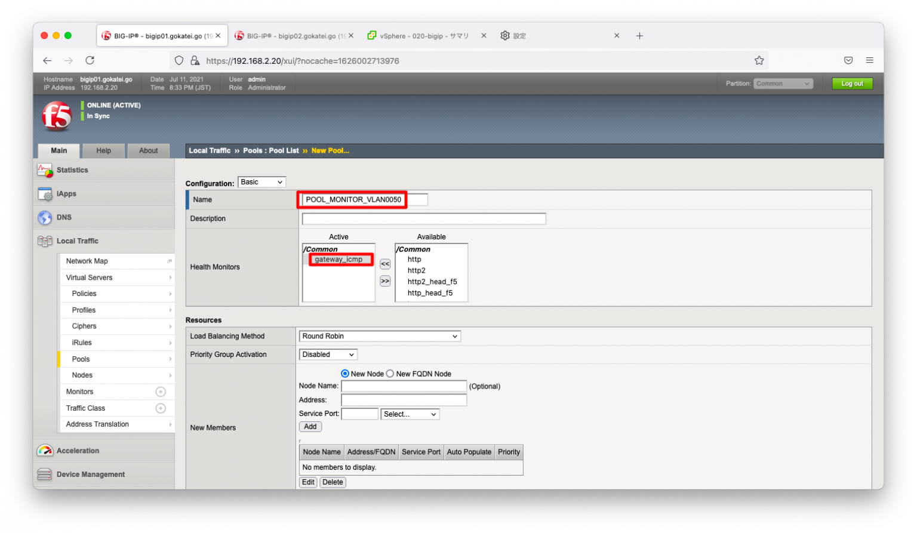
Task: Click the Statistics chart icon in sidebar
Action: 45,171
